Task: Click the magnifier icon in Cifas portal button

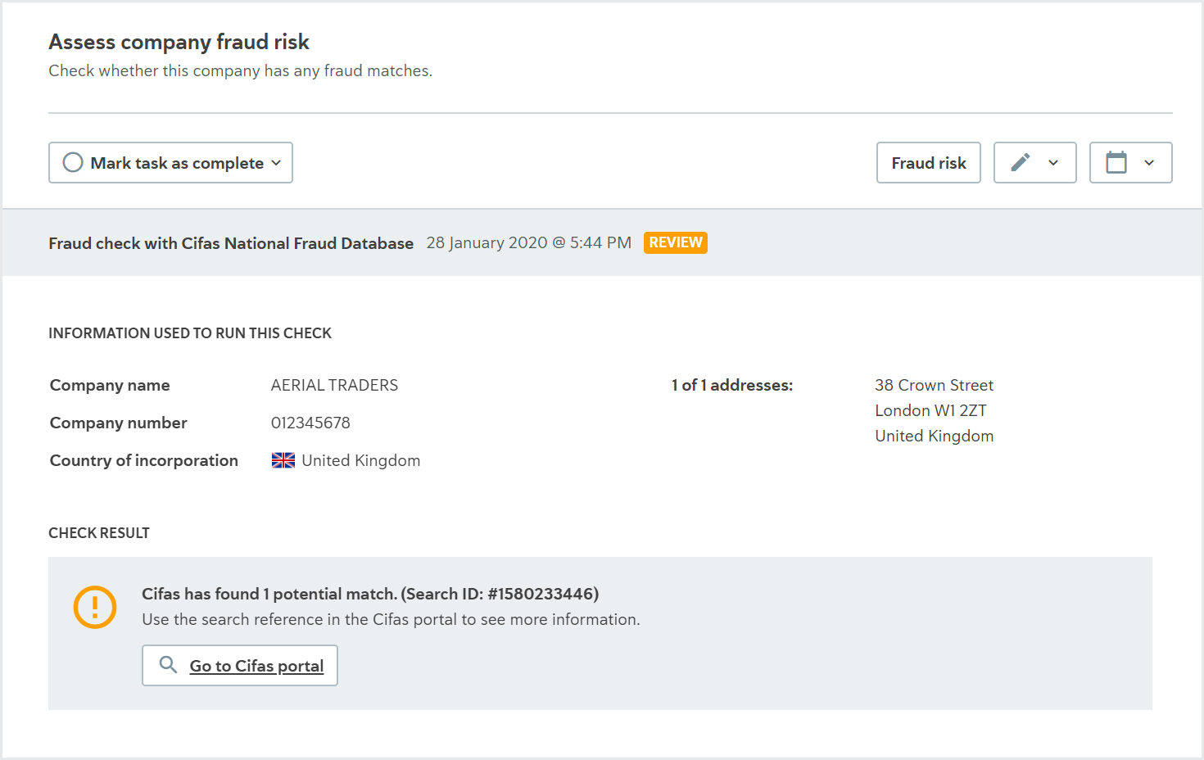Action: [x=168, y=664]
